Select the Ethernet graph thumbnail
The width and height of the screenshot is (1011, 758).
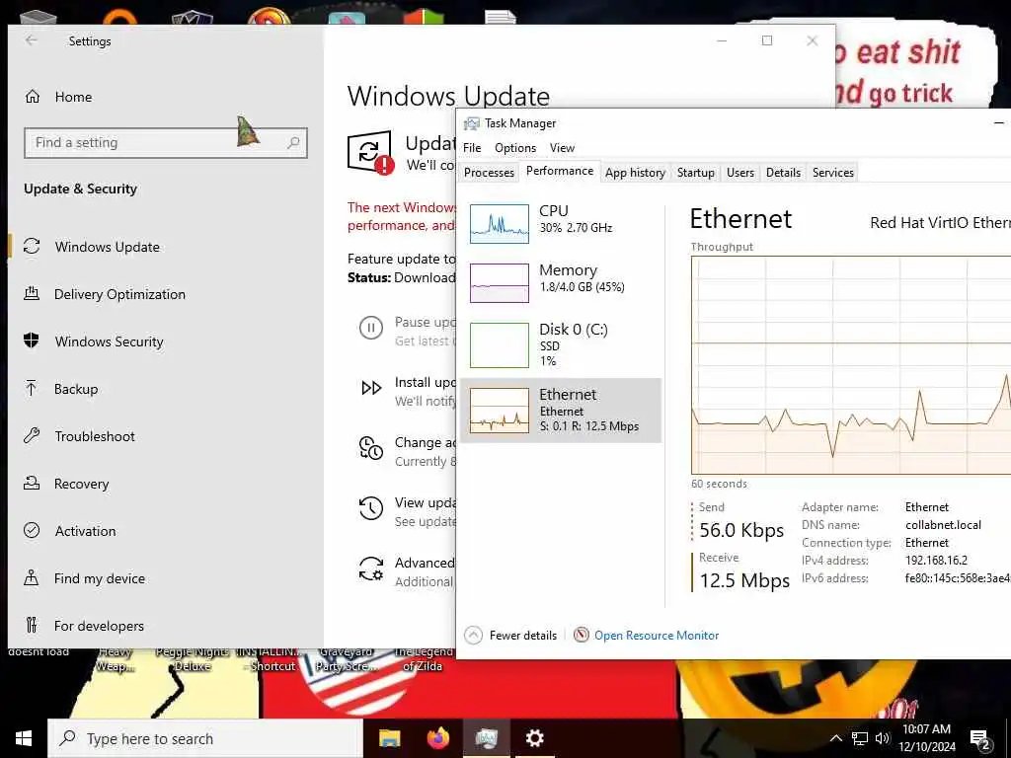(x=499, y=410)
